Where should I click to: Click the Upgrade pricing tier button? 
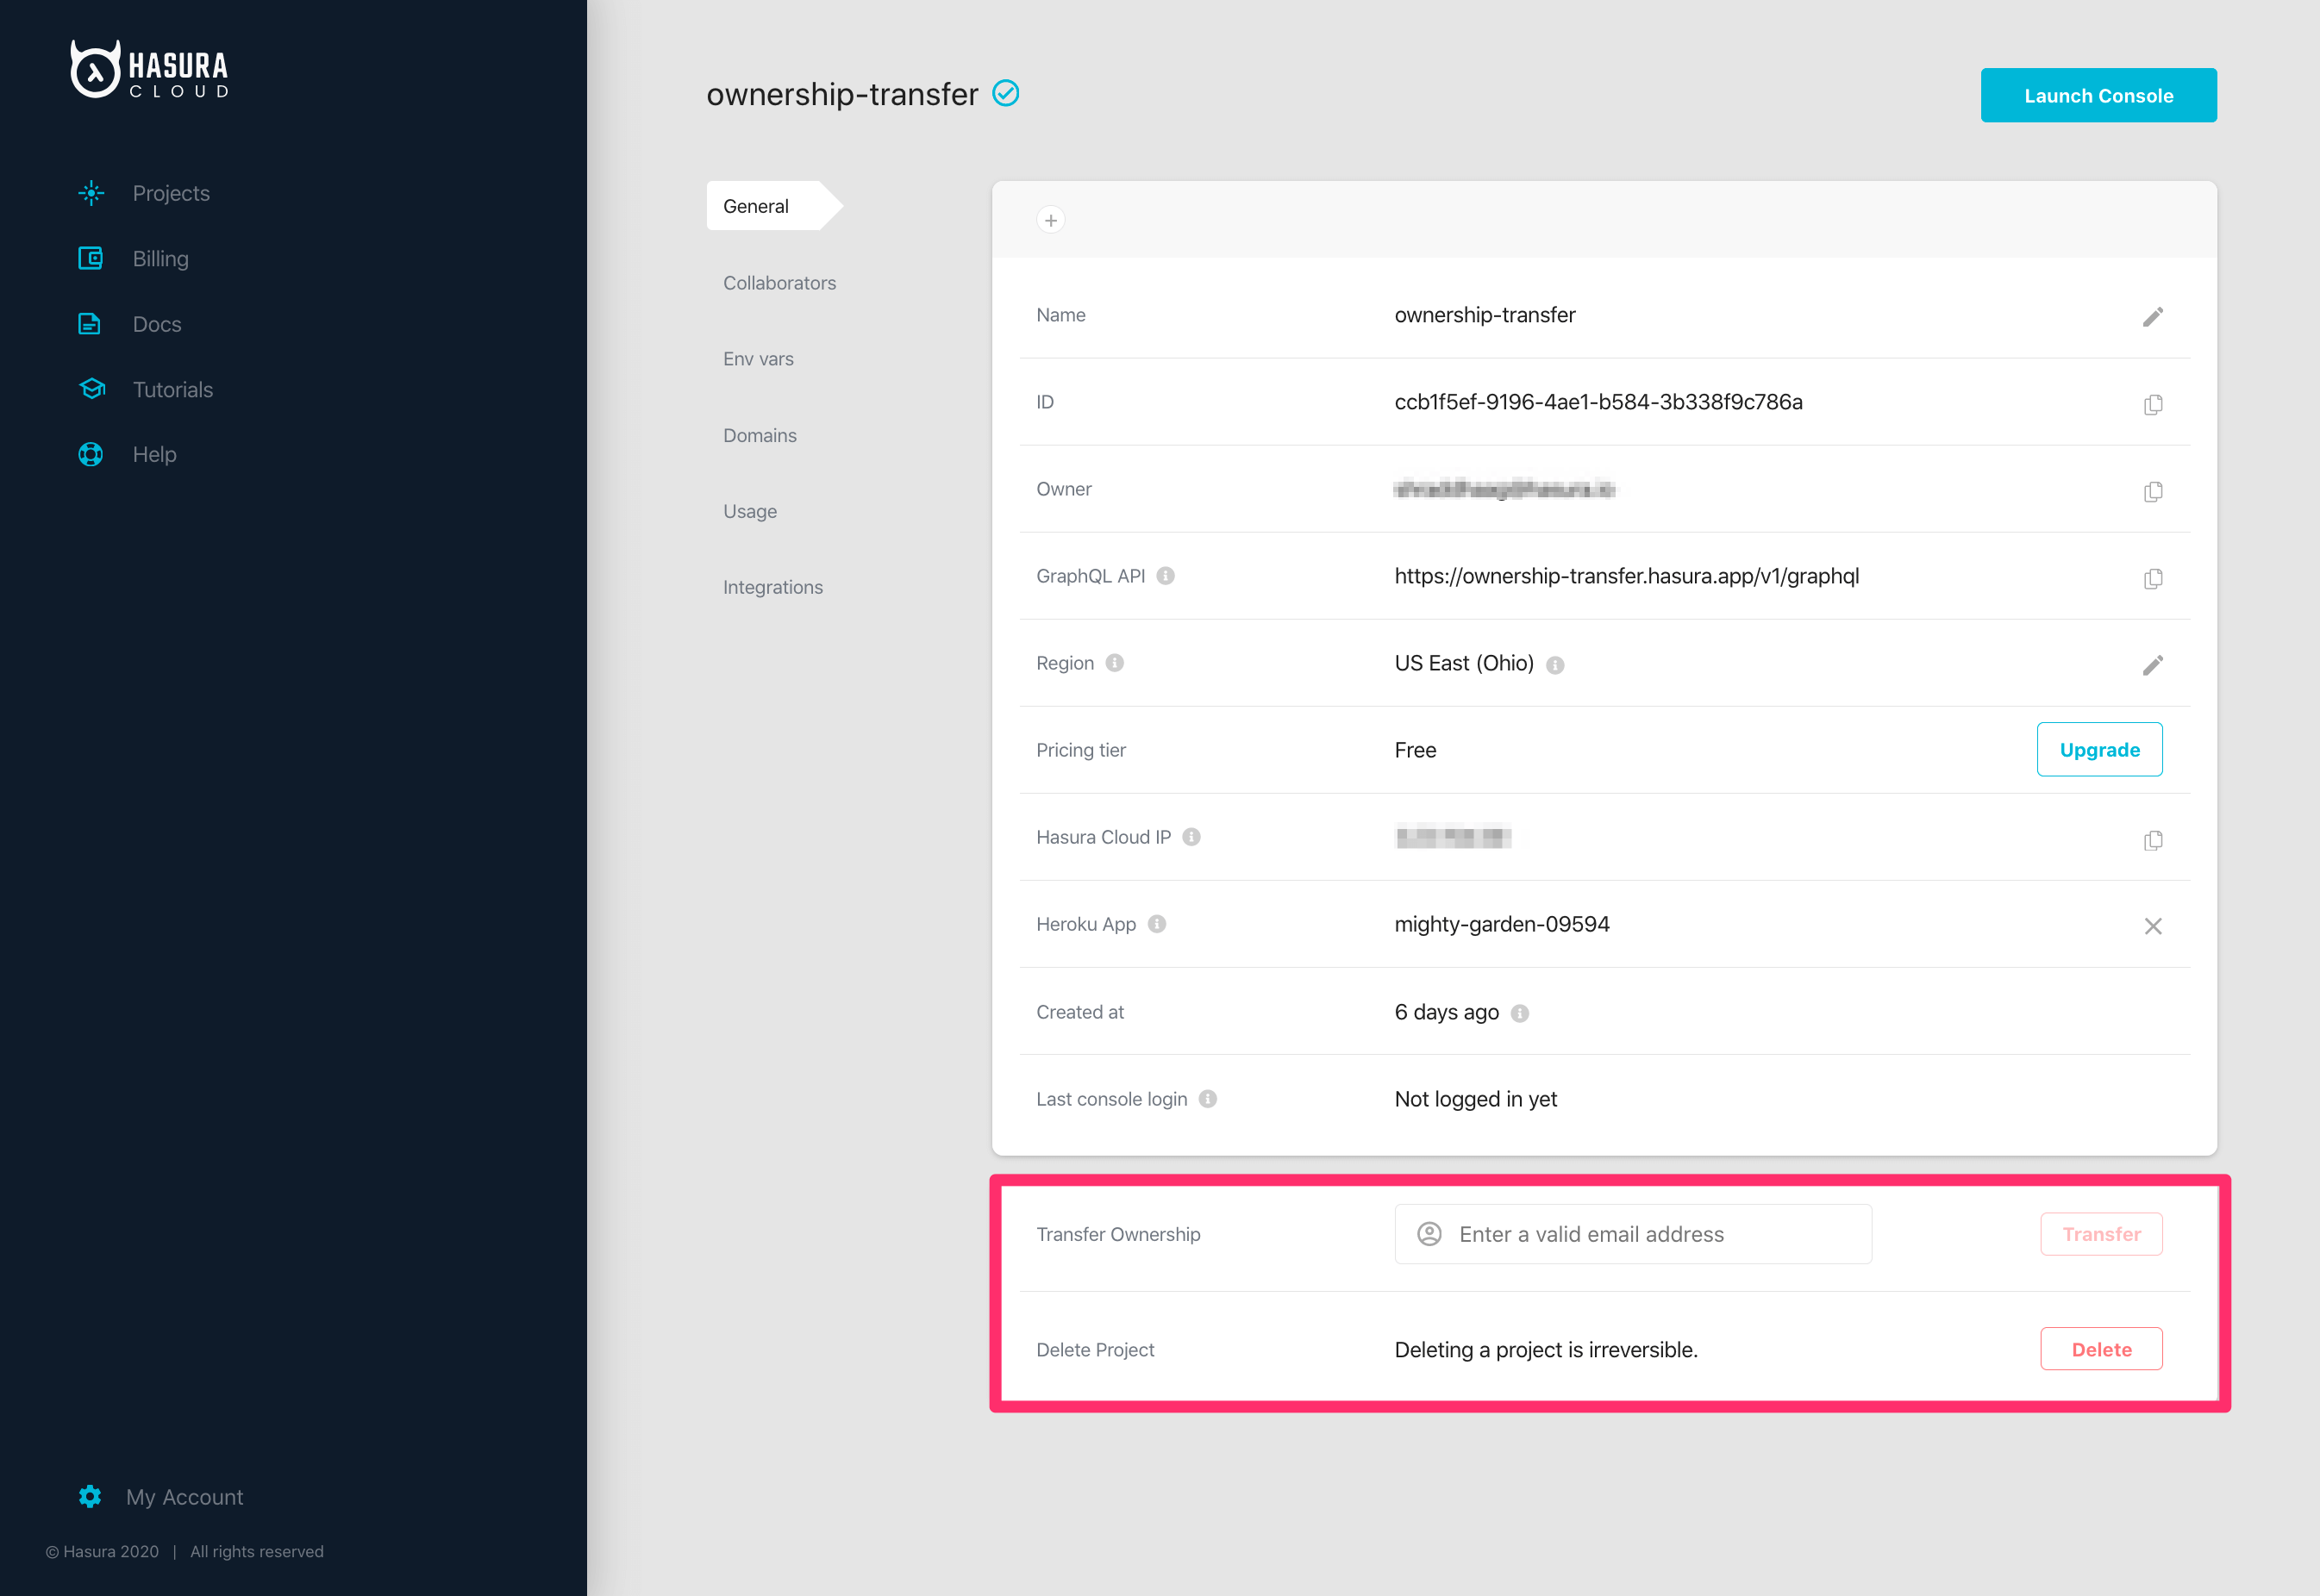[x=2098, y=750]
